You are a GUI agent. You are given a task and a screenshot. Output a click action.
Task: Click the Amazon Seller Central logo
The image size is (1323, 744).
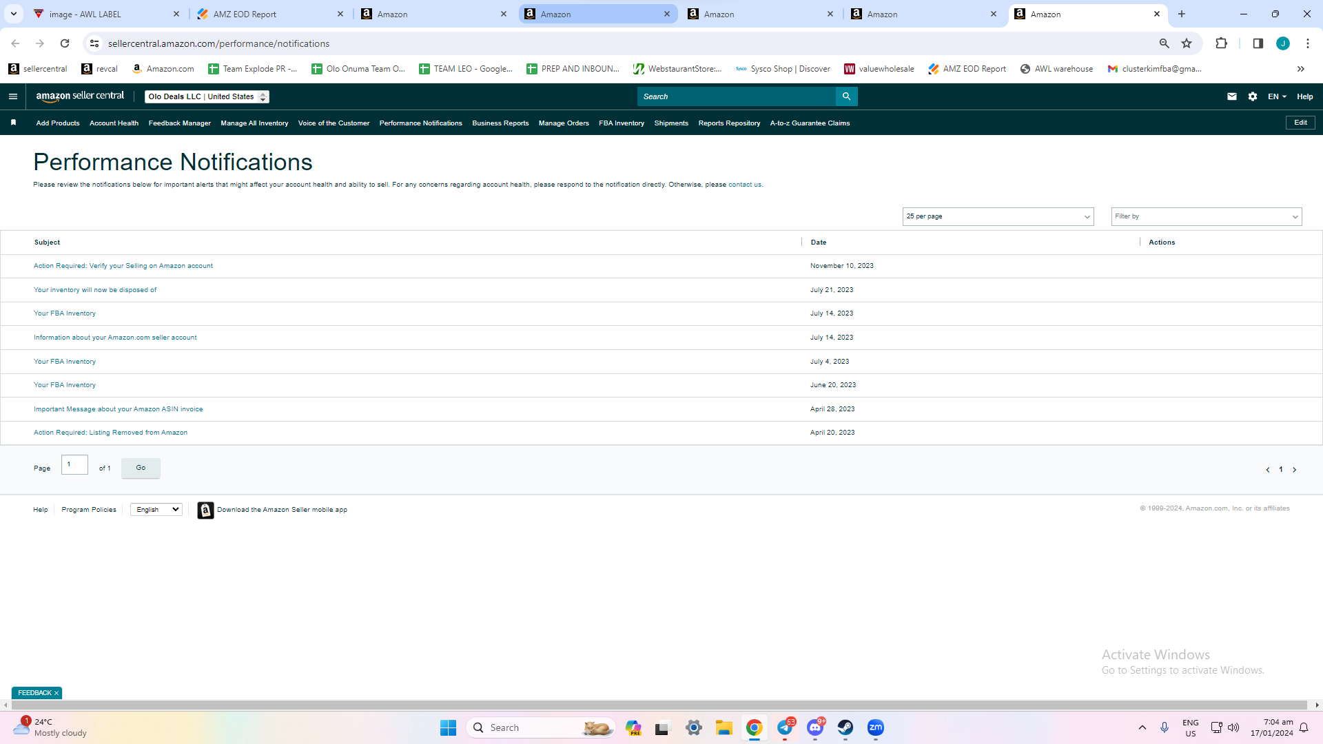pos(80,96)
